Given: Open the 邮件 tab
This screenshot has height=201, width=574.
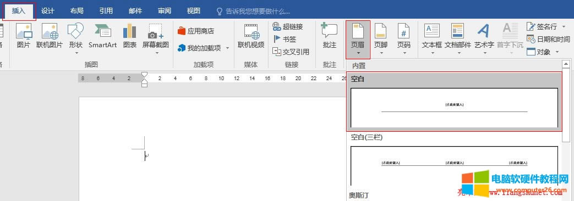Looking at the screenshot, I should click(x=135, y=10).
